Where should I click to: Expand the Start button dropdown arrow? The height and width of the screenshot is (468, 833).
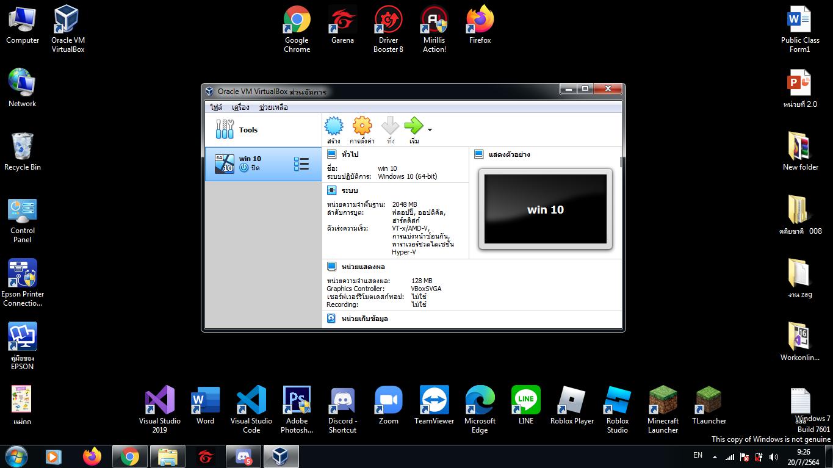pos(430,130)
